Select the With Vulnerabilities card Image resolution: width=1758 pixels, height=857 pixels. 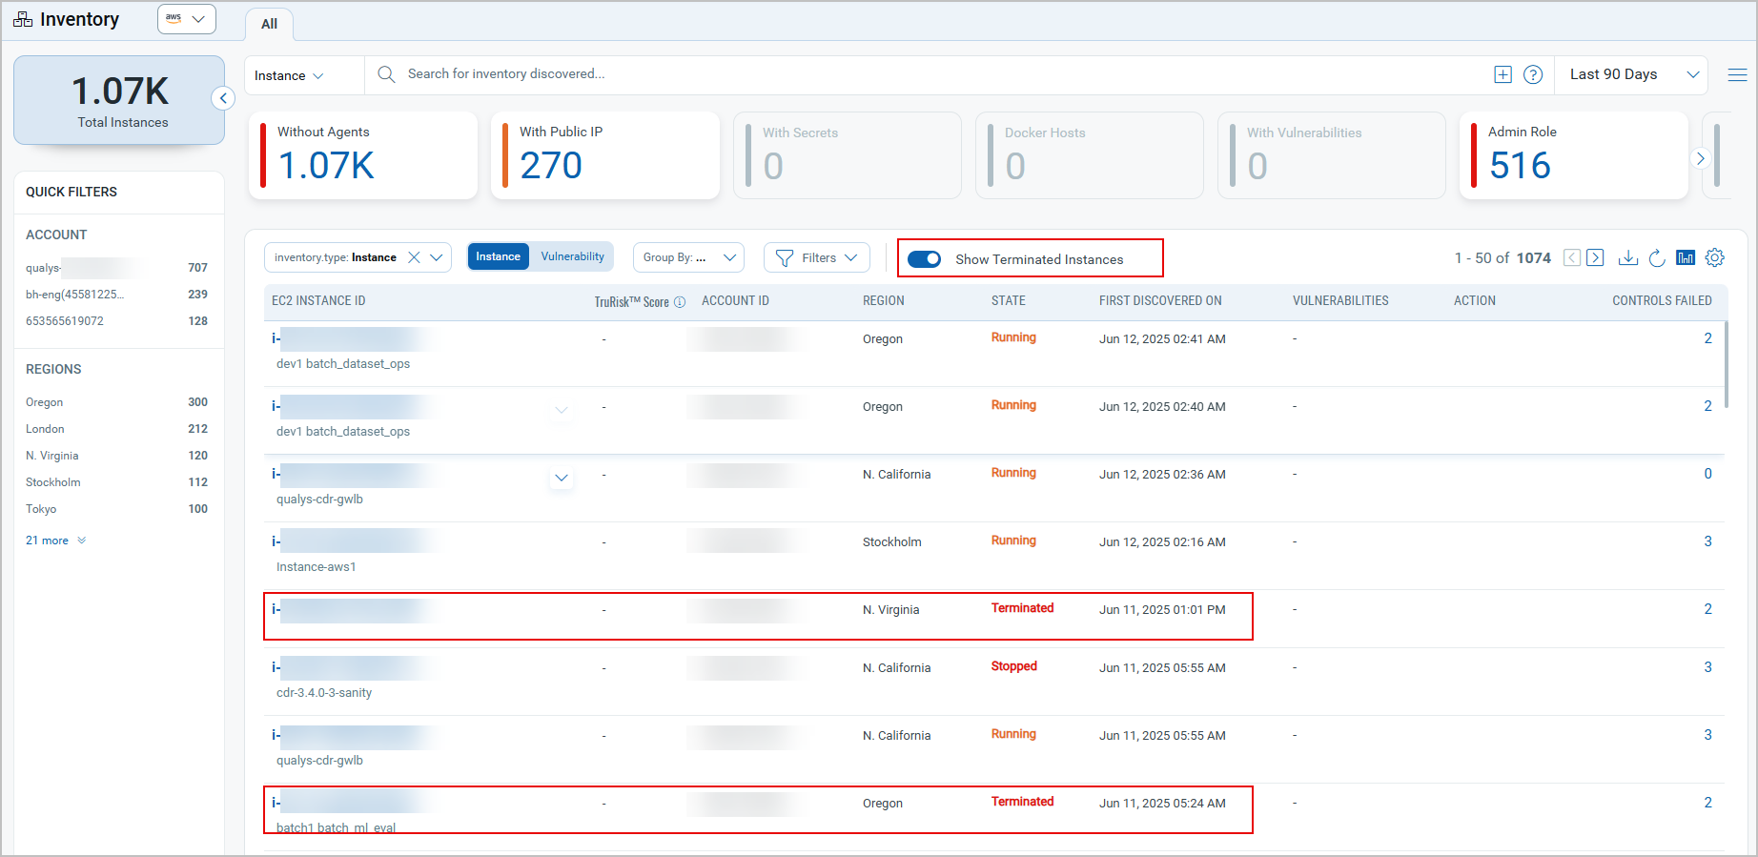(1332, 155)
